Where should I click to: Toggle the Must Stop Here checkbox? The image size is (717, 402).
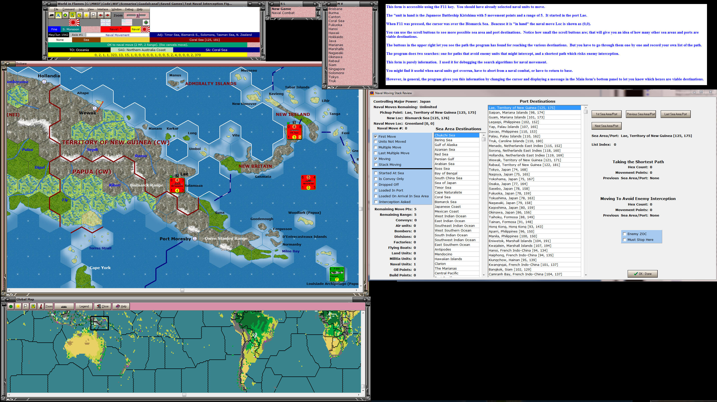point(625,240)
